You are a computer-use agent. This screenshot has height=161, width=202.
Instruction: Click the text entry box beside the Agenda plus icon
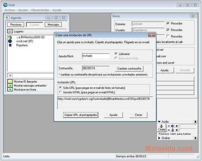(33, 75)
